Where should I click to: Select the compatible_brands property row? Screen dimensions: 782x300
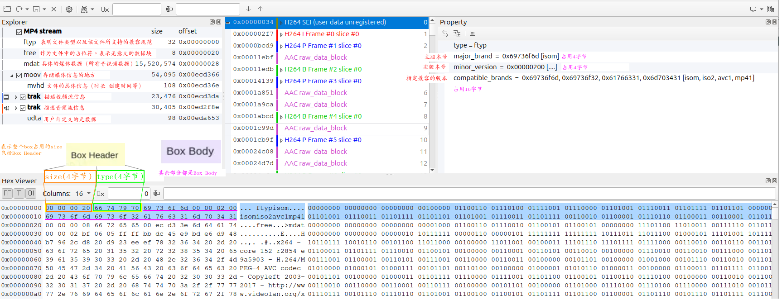pos(608,78)
